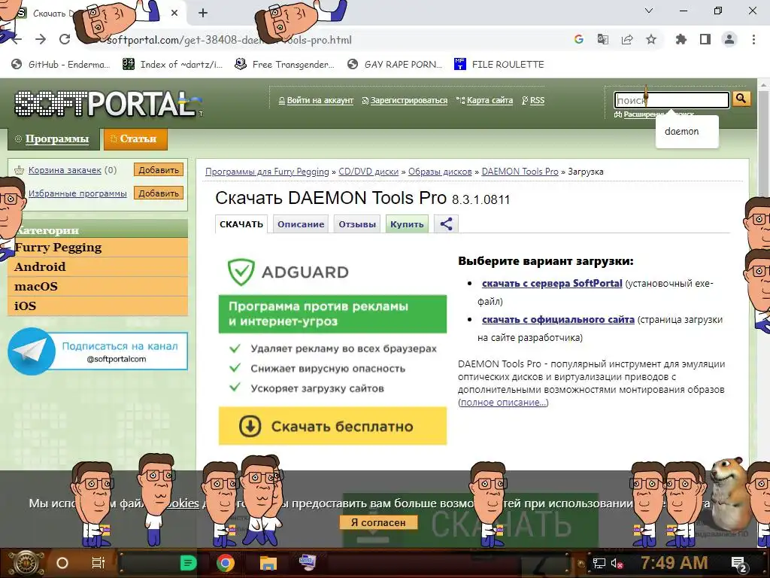This screenshot has height=578, width=770.
Task: Pick the daemon search suggestion
Action: click(687, 131)
